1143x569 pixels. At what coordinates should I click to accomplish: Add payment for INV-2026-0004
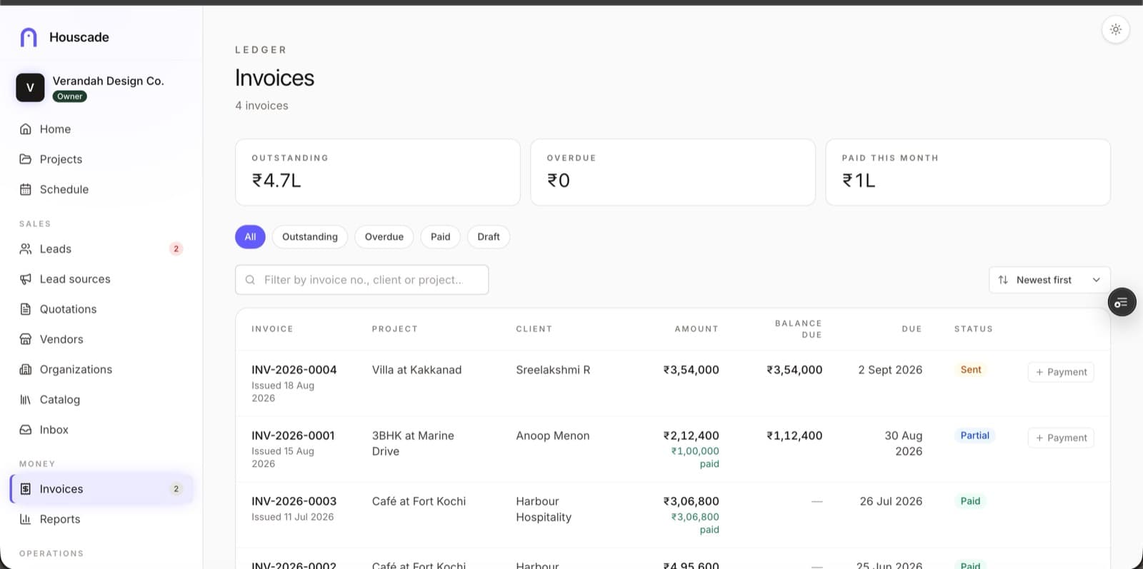1061,372
